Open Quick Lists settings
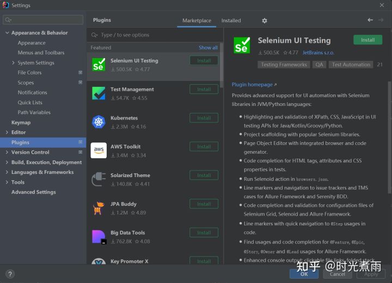392x283 pixels. pyautogui.click(x=30, y=103)
